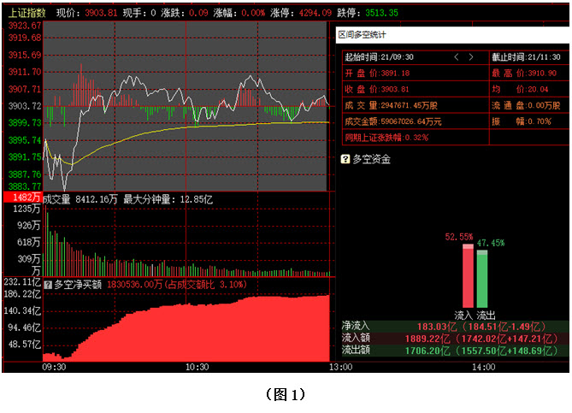This screenshot has height=413, width=572.
Task: Click the 3923.67 price axis label
Action: click(25, 26)
